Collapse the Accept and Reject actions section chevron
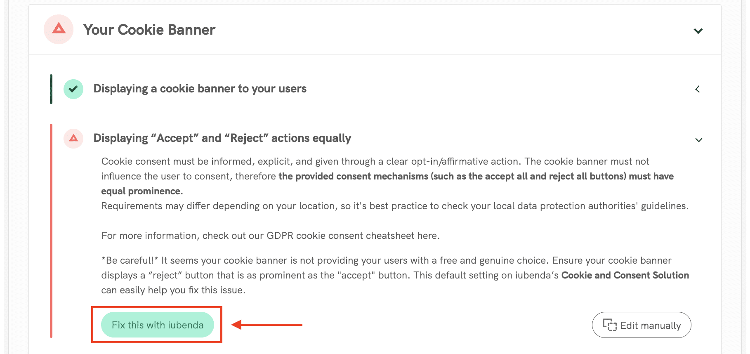 [698, 140]
